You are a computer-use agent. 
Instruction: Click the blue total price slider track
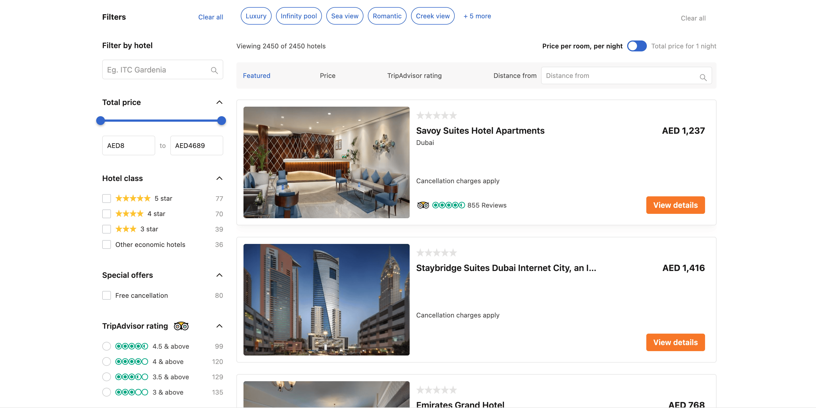tap(161, 121)
